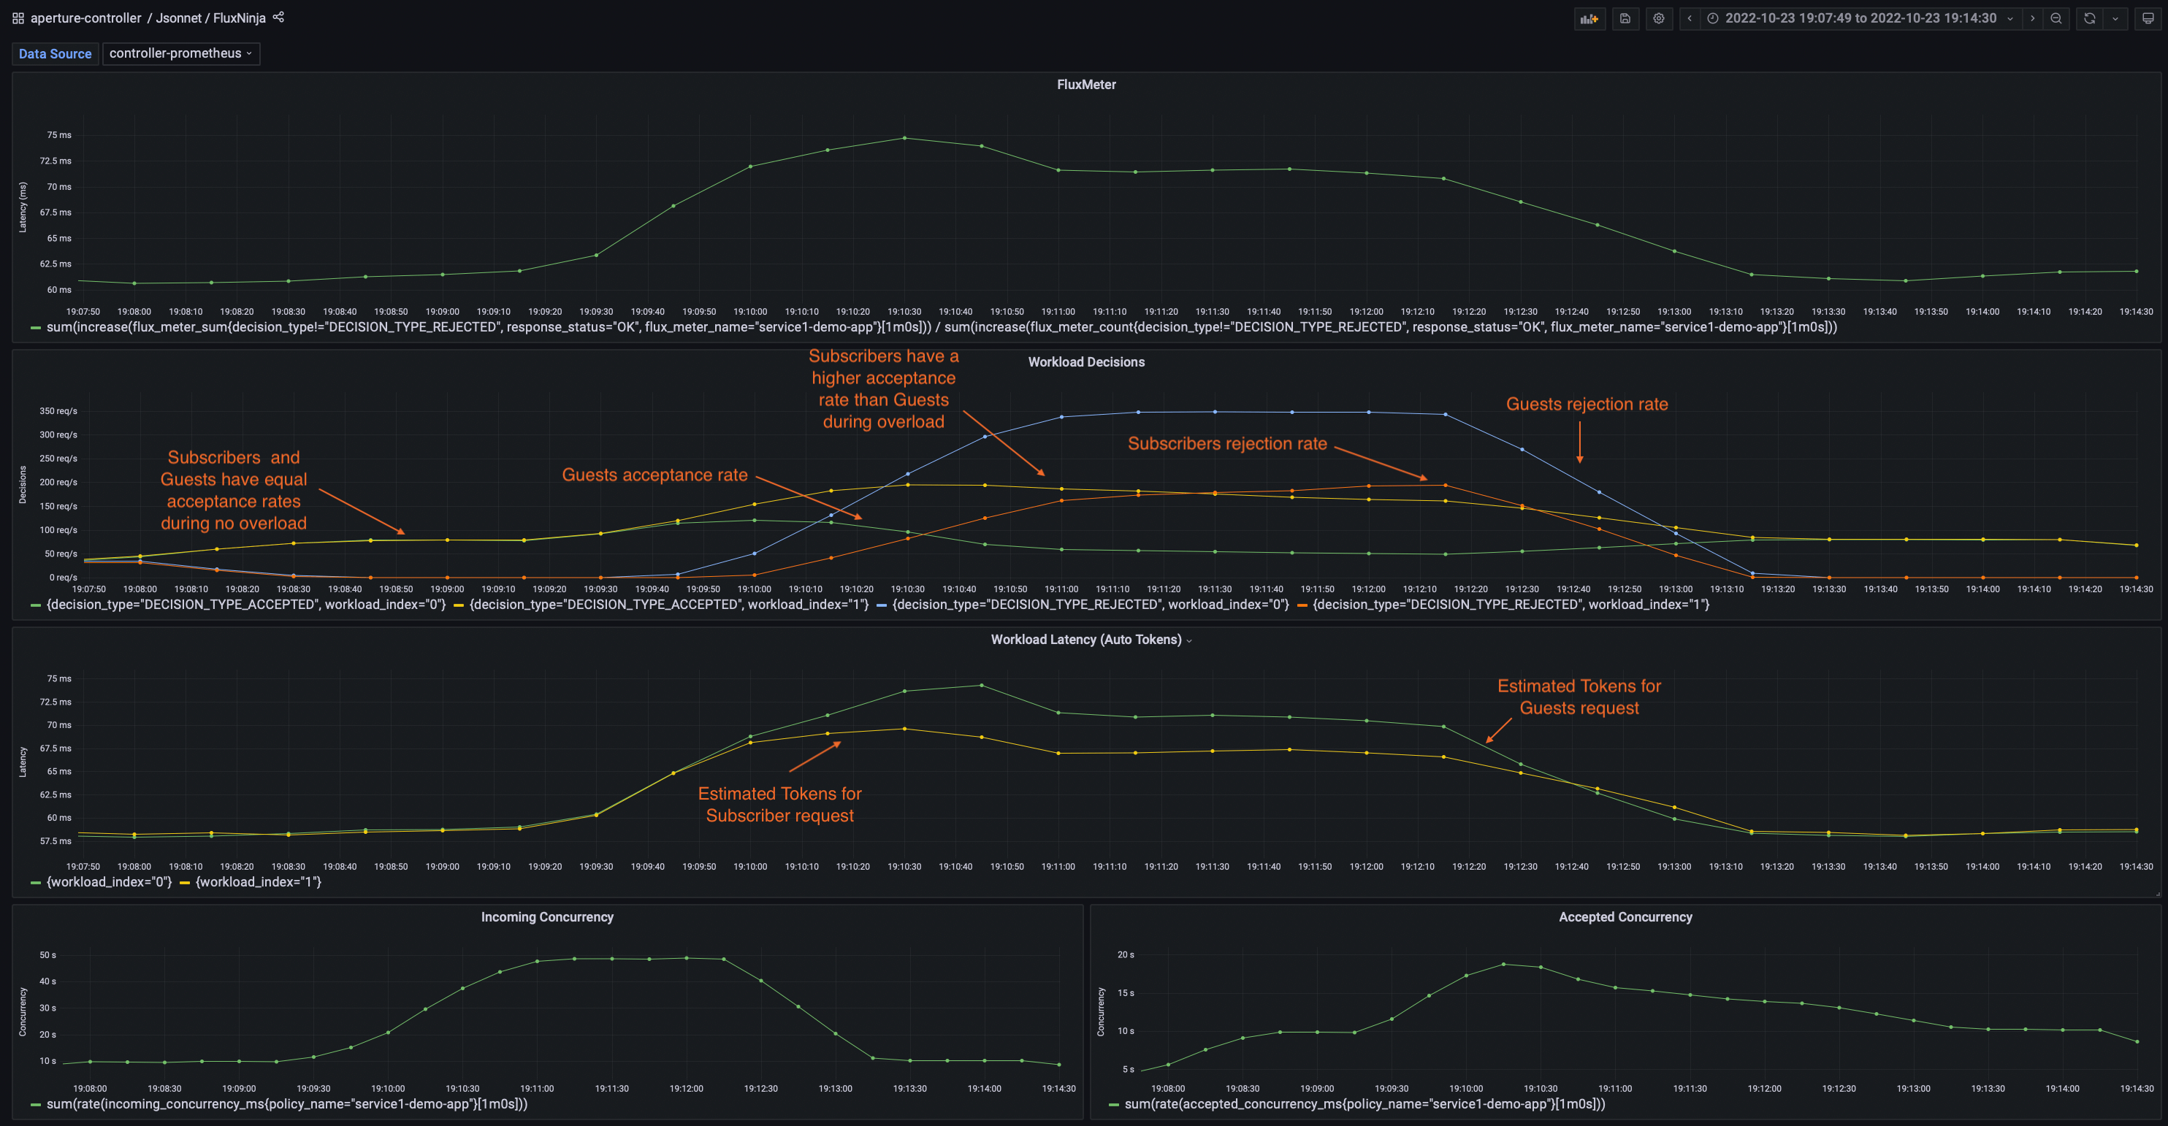Click orange swatch for REJECTED workload_index="1" legend

click(1302, 606)
